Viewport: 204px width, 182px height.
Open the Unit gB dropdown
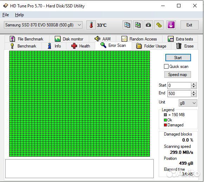[188, 103]
